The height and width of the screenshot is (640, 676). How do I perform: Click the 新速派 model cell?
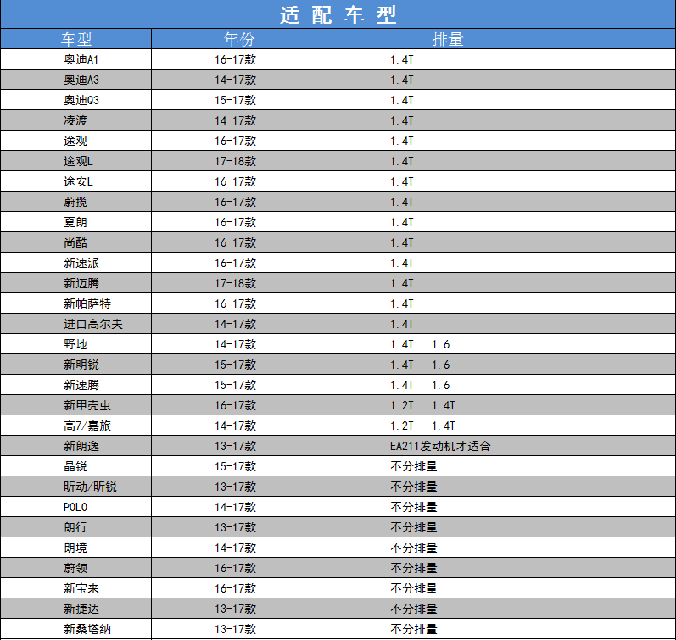tap(75, 263)
